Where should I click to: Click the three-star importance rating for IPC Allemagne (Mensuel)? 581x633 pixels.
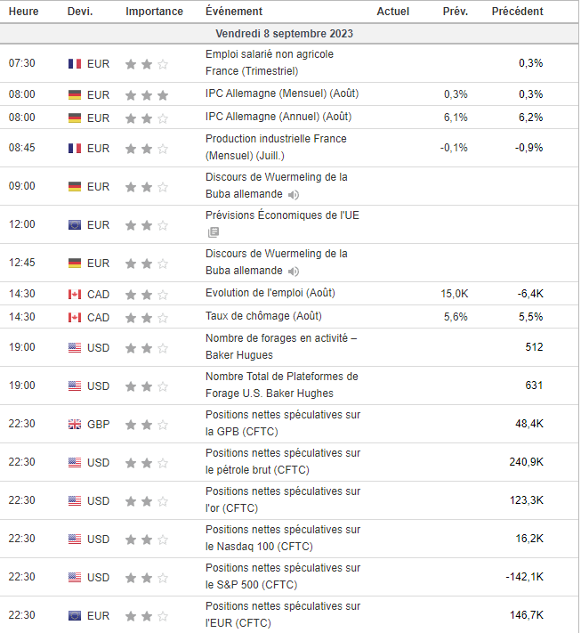coord(147,95)
